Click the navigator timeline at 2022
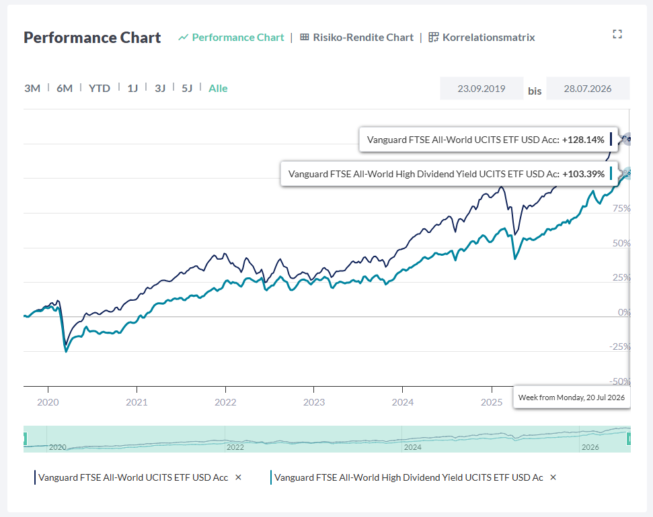 click(235, 447)
